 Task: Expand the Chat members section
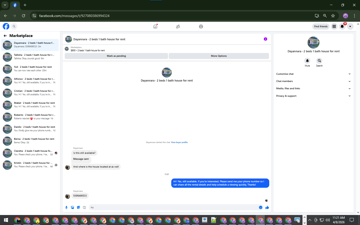(x=313, y=81)
